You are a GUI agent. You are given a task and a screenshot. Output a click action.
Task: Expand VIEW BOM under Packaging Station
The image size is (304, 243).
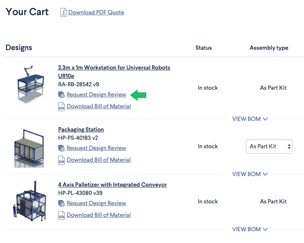pyautogui.click(x=250, y=174)
